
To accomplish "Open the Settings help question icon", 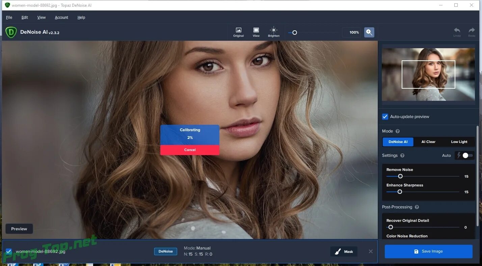I will pos(402,155).
